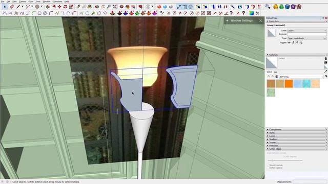Image resolution: width=328 pixels, height=184 pixels.
Task: Click the question mark help icon
Action: click(243, 13)
